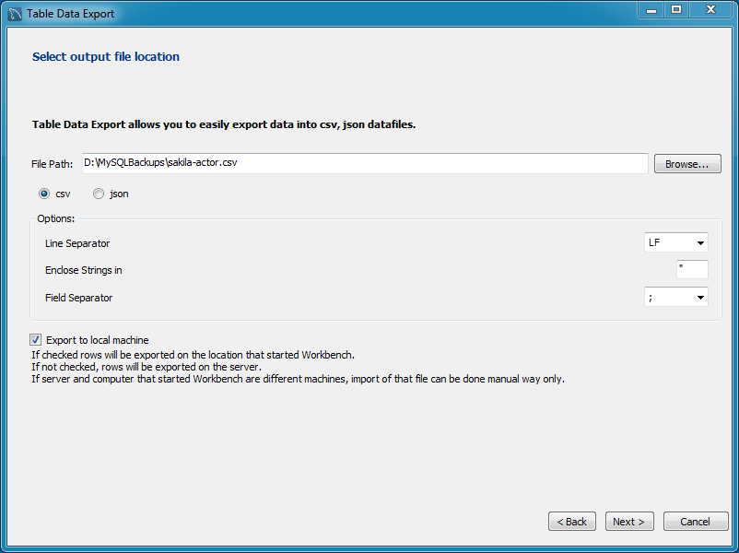Toggle the Export to local machine checkbox

click(x=35, y=339)
